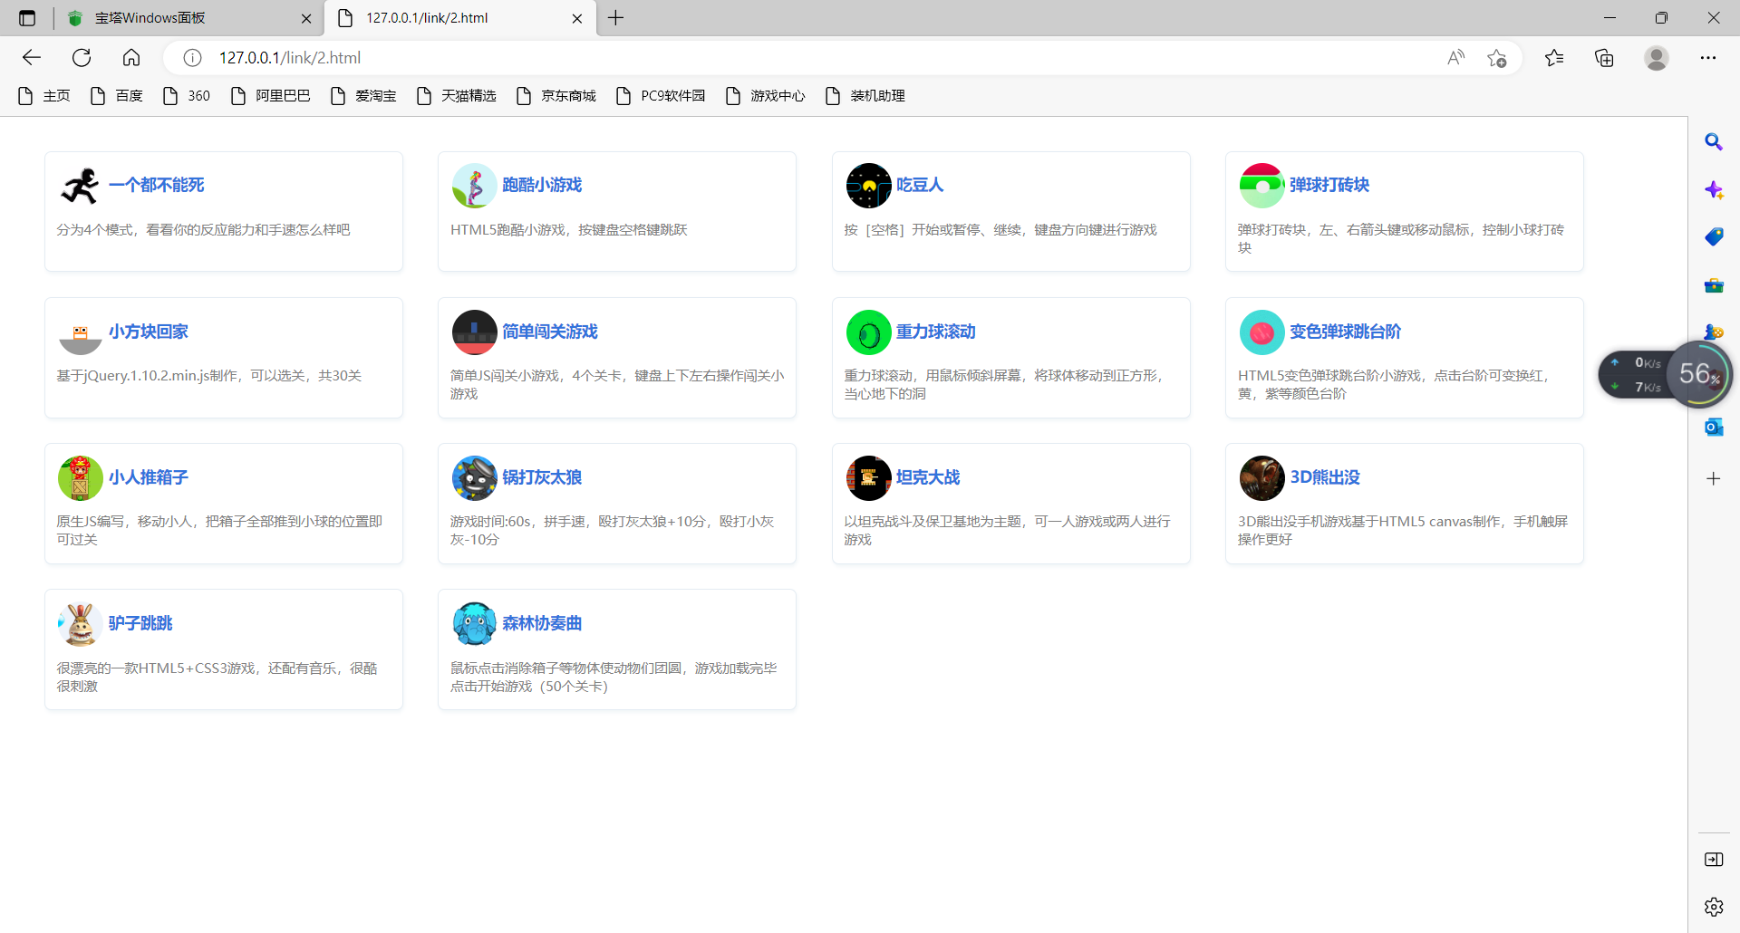Open the 坦克大战 game link
Viewport: 1740px width, 933px height.
(927, 477)
